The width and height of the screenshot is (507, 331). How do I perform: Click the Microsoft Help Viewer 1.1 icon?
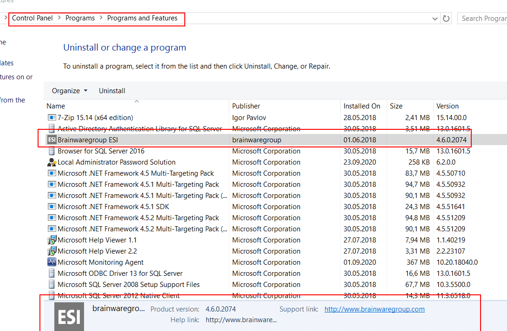[52, 240]
